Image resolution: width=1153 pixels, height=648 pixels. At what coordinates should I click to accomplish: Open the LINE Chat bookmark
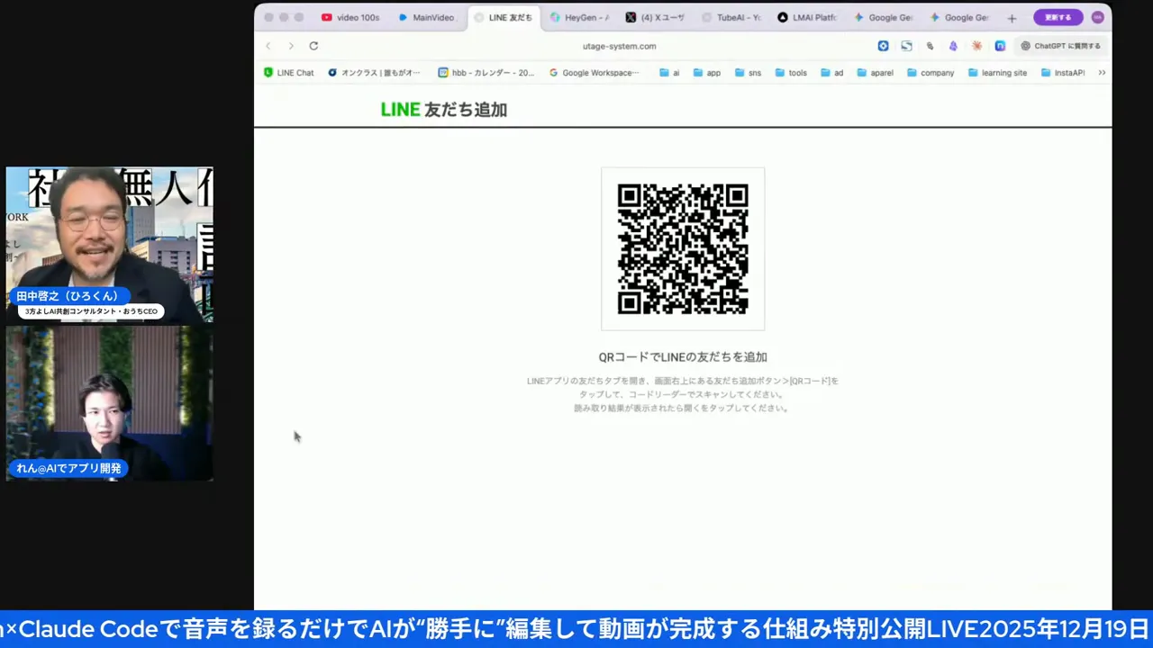[x=289, y=73]
